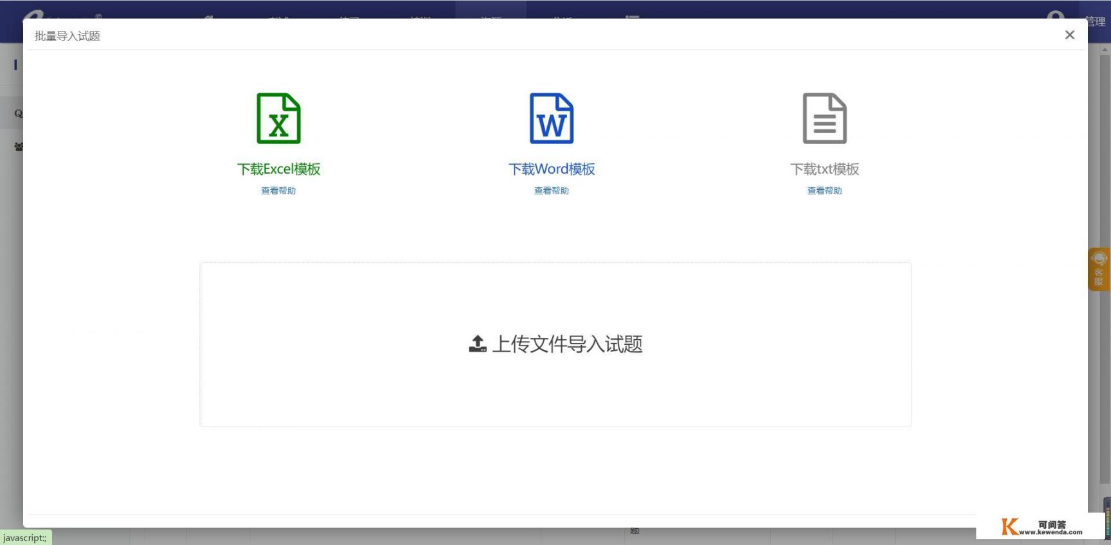Open 查看帮助 under the Excel template
This screenshot has height=545, width=1111.
(x=278, y=190)
